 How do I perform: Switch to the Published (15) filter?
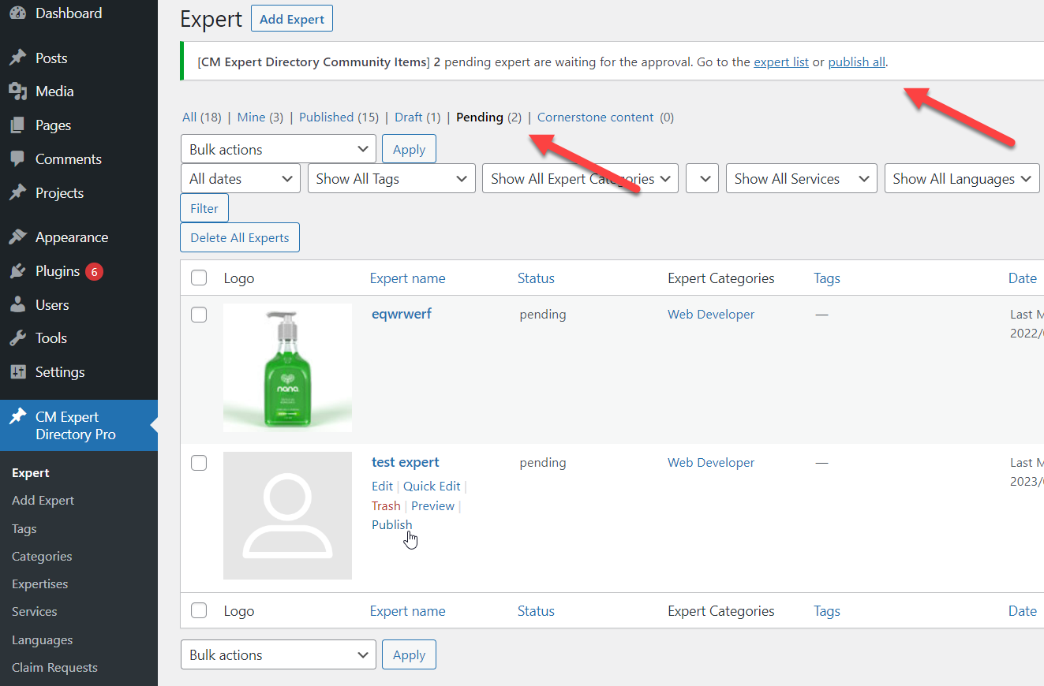coord(339,117)
